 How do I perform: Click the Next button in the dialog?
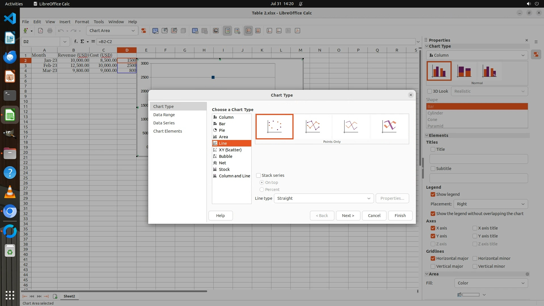(x=348, y=216)
